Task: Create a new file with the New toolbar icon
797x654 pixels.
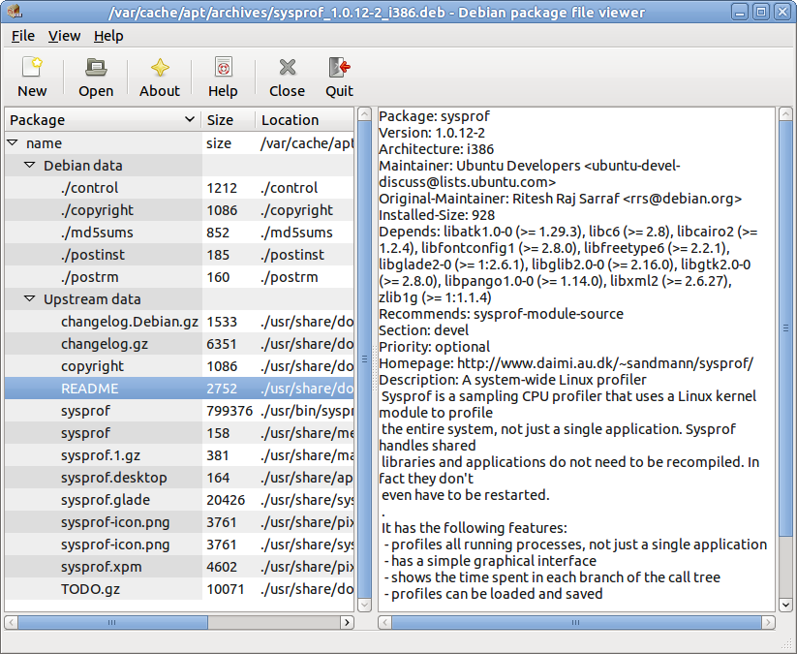Action: coord(32,77)
